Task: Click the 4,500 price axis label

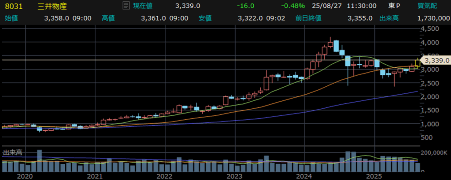Action: [x=429, y=29]
